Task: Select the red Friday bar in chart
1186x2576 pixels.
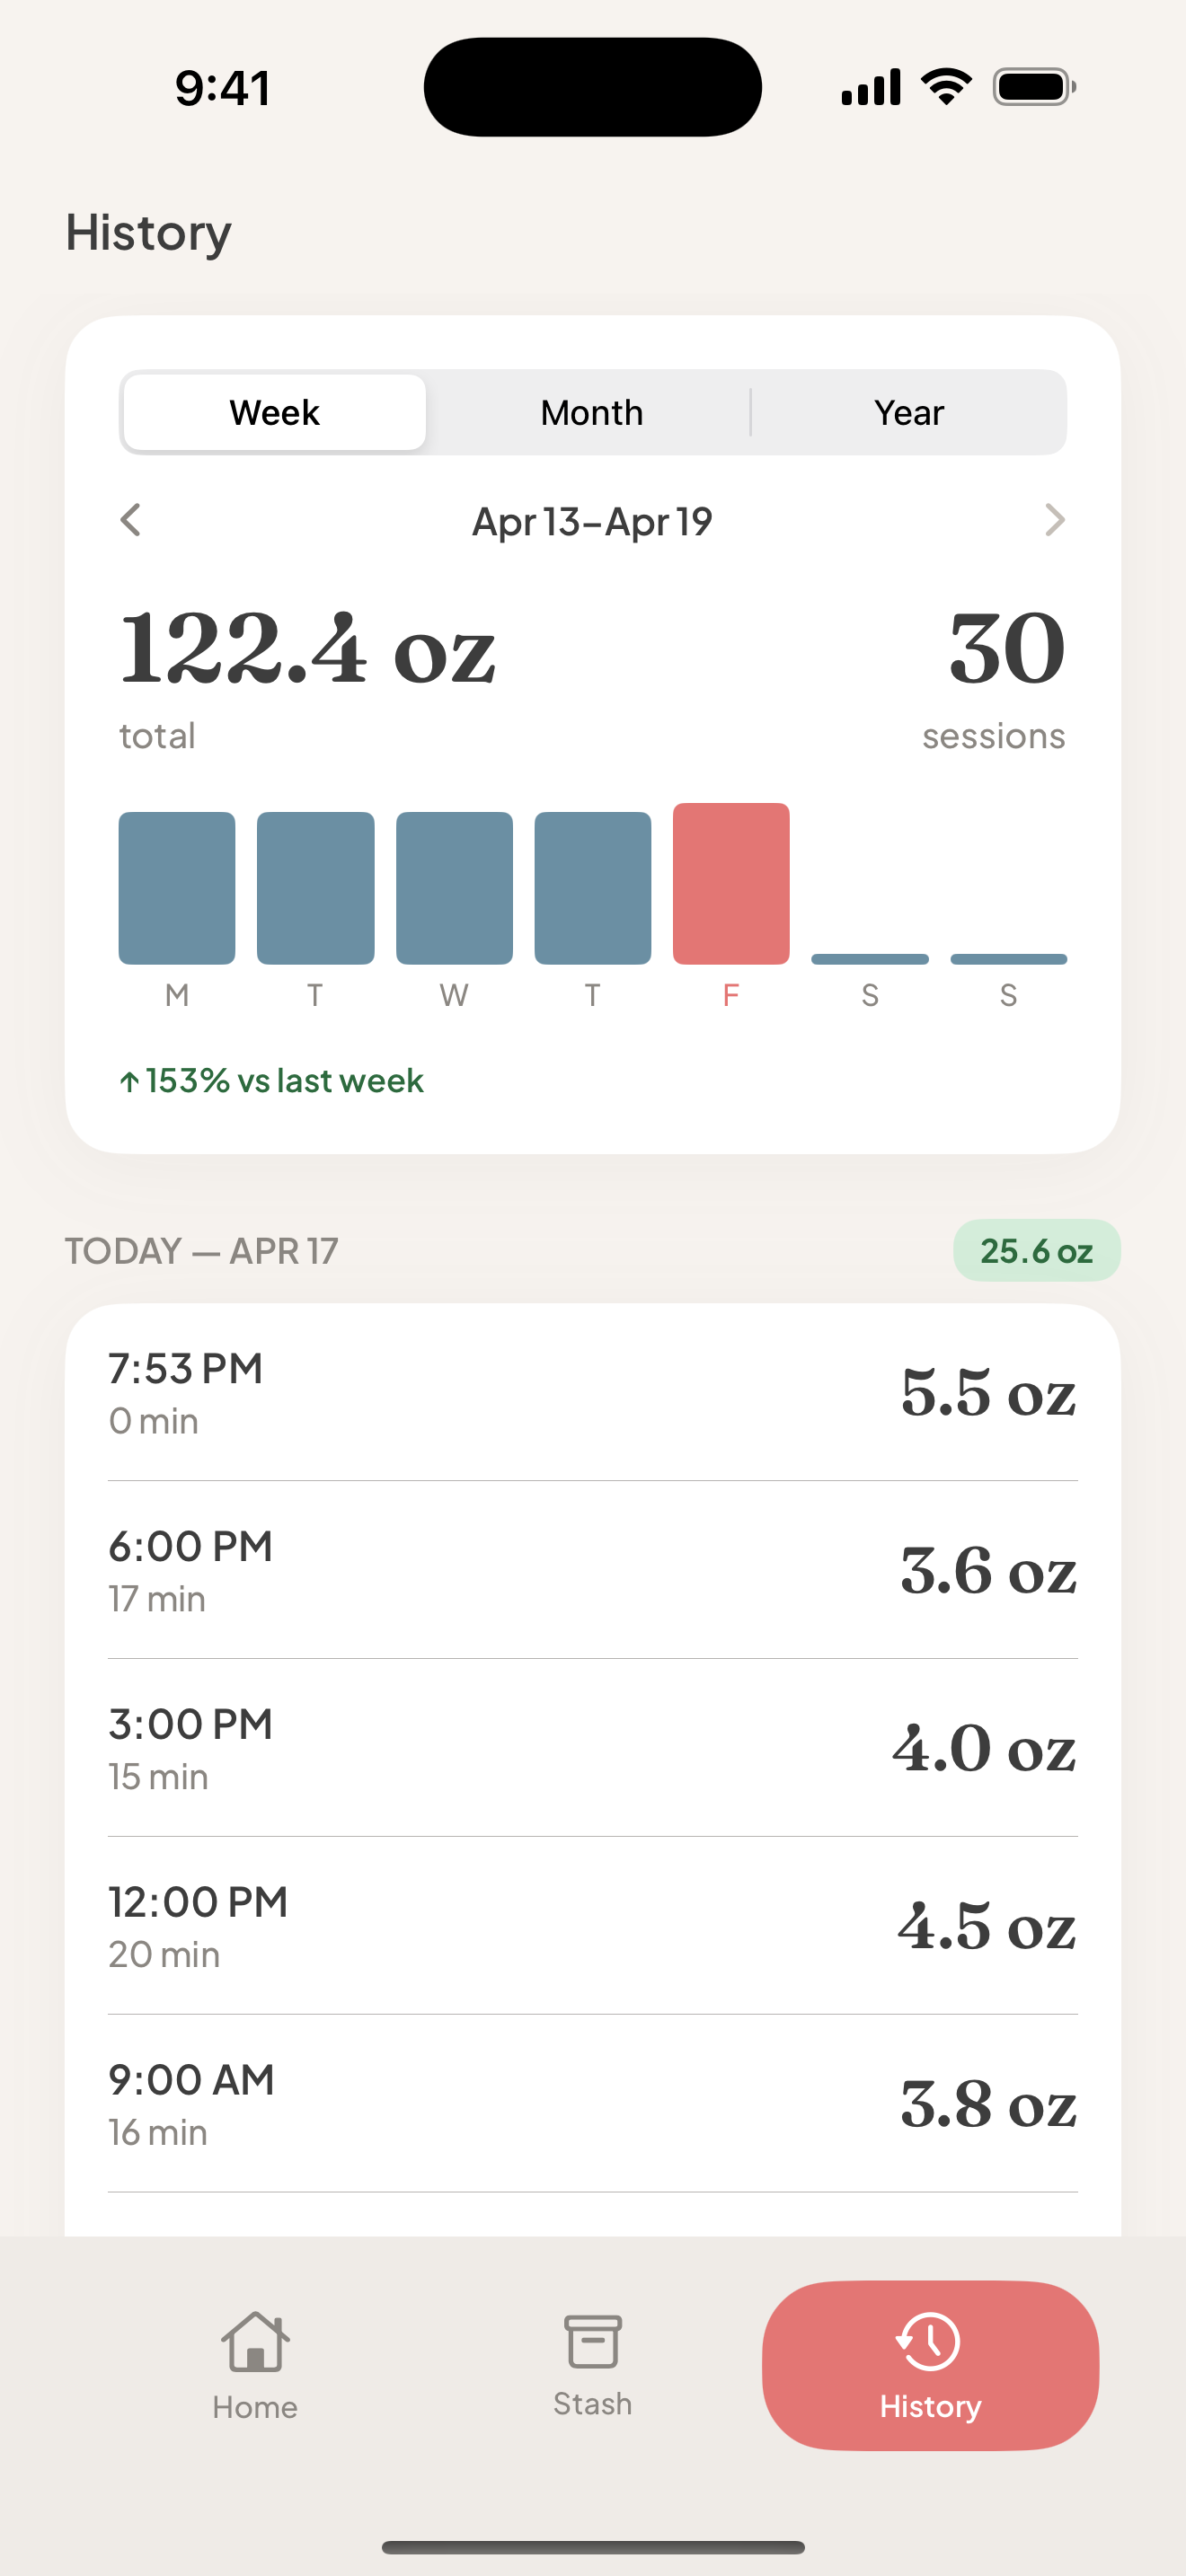Action: pos(731,884)
